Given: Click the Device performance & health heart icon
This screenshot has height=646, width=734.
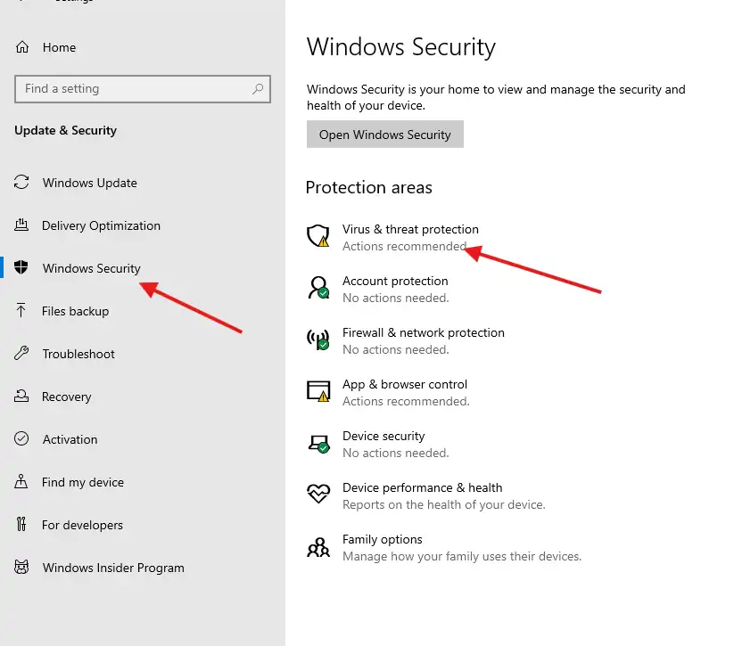Looking at the screenshot, I should coord(318,494).
